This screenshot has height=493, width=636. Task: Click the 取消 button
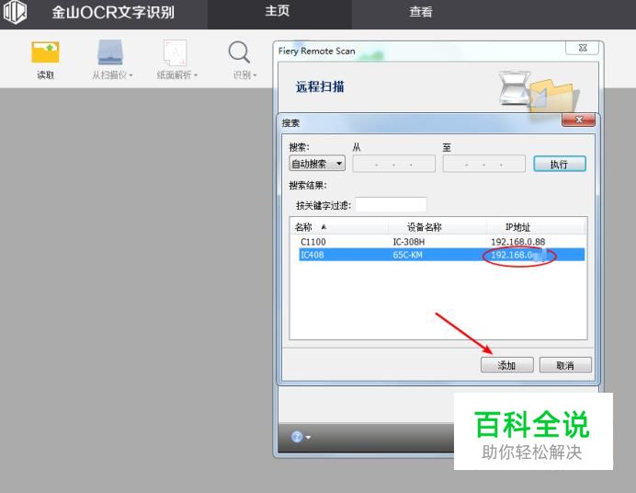565,365
